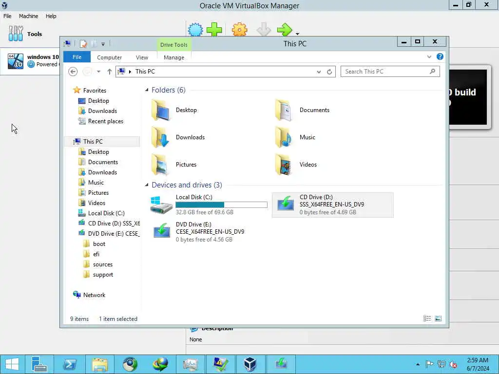Click the Up one level arrow
The width and height of the screenshot is (499, 374).
point(110,72)
